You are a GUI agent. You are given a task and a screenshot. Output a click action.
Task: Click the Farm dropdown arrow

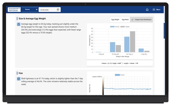click(x=37, y=10)
